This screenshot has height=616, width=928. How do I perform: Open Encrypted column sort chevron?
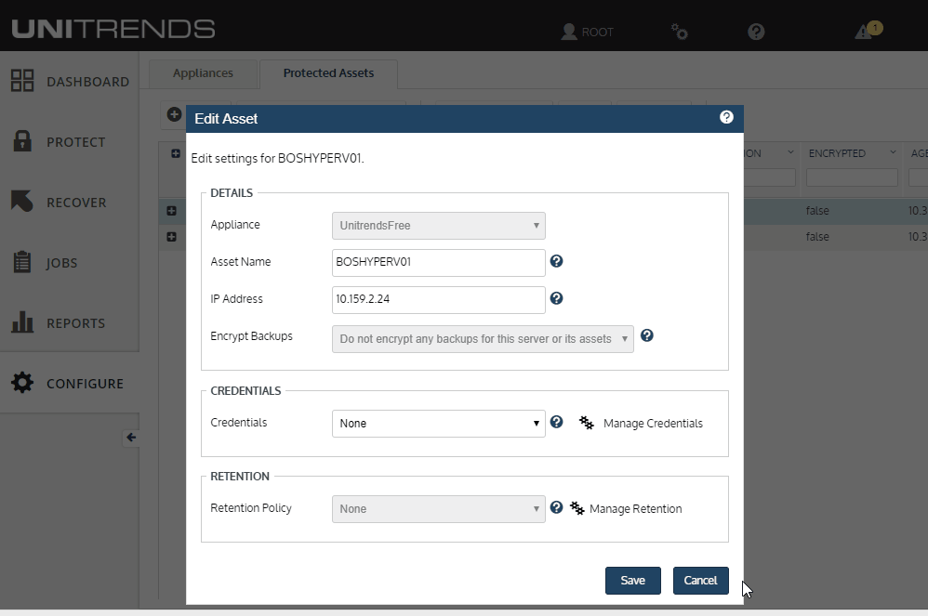pos(893,152)
